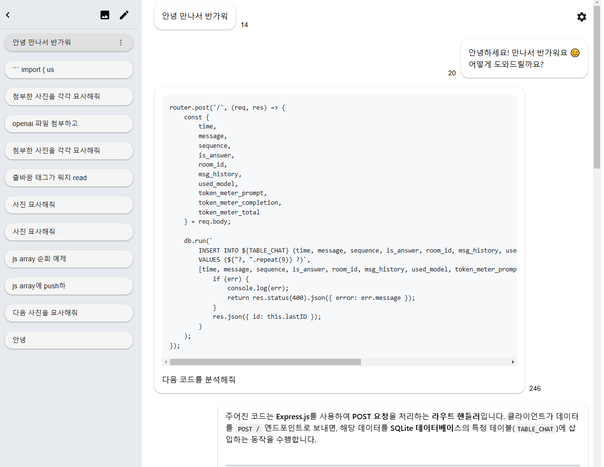Click code scrollbar left arrow
The width and height of the screenshot is (604, 467).
coord(166,362)
